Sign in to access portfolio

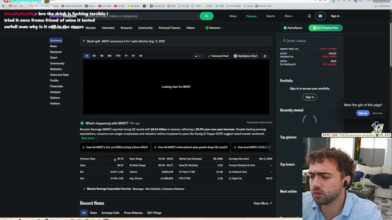[x=310, y=97]
